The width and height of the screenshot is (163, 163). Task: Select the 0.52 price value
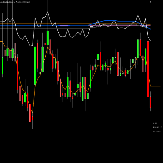click(155, 124)
